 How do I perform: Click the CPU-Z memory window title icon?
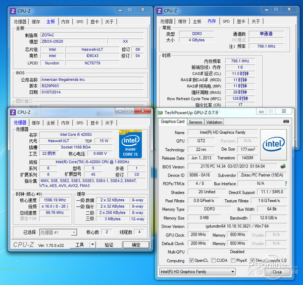[160, 10]
